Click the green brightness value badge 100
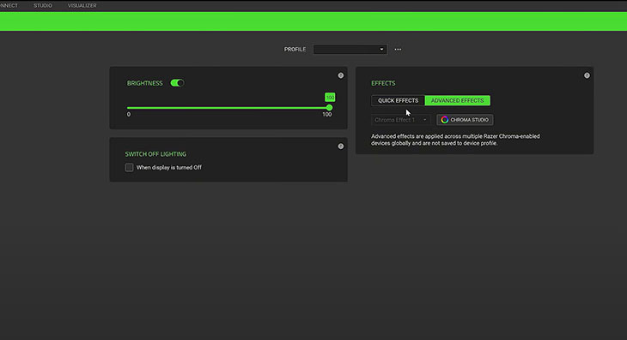Image resolution: width=627 pixels, height=340 pixels. [x=330, y=98]
